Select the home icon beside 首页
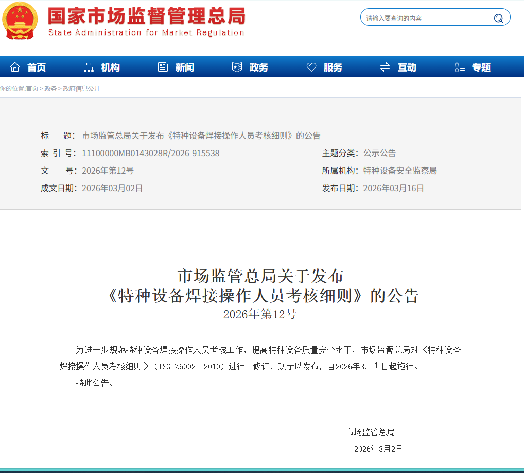The image size is (524, 473). coord(15,66)
